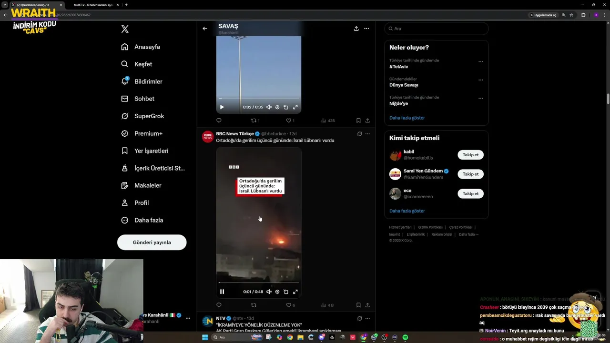Open account menu dots beside Karahânlî
Image resolution: width=610 pixels, height=343 pixels.
tap(188, 318)
